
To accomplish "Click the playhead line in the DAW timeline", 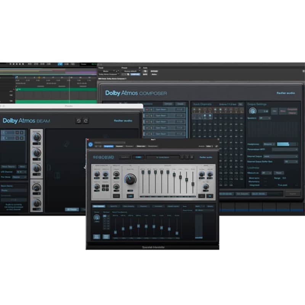I will [x=69, y=90].
